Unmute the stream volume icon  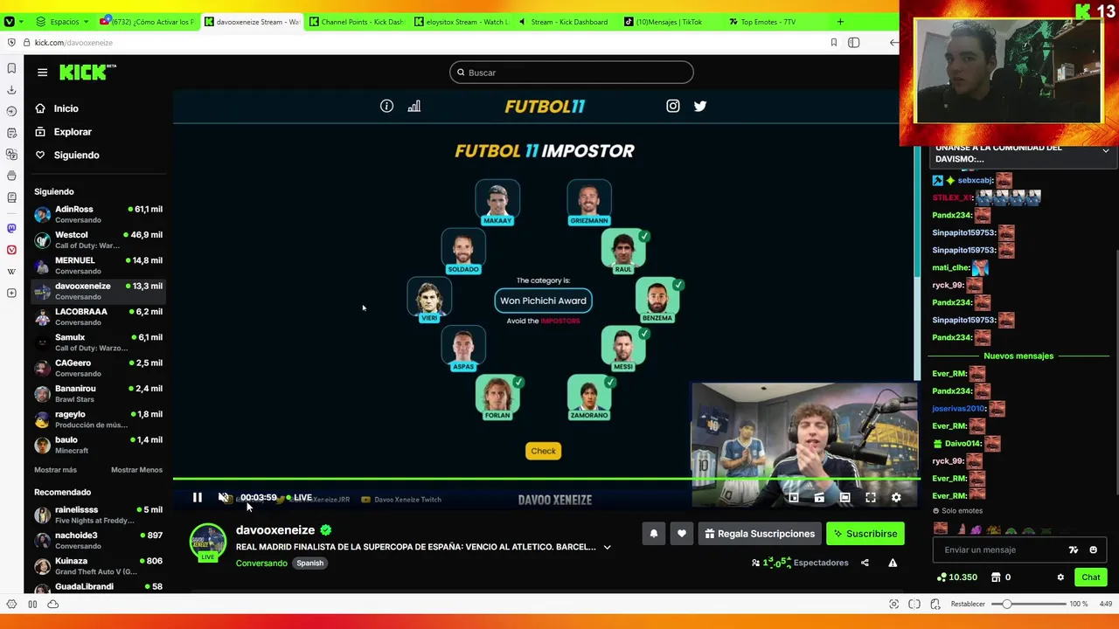pyautogui.click(x=224, y=497)
